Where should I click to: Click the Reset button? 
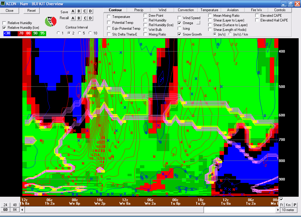31,11
